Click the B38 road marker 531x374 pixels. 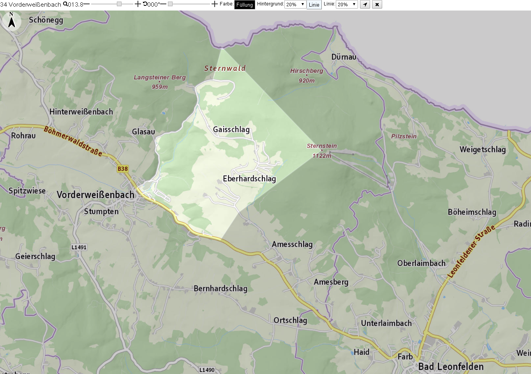point(122,169)
